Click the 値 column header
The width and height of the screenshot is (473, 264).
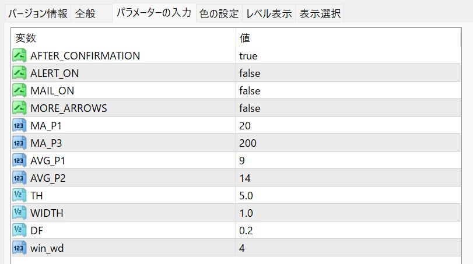(246, 38)
